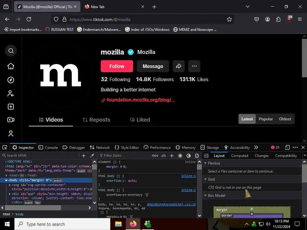Screen dimensions: 307x230
Task: Collapse the Grid section
Action: pyautogui.click(x=205, y=179)
